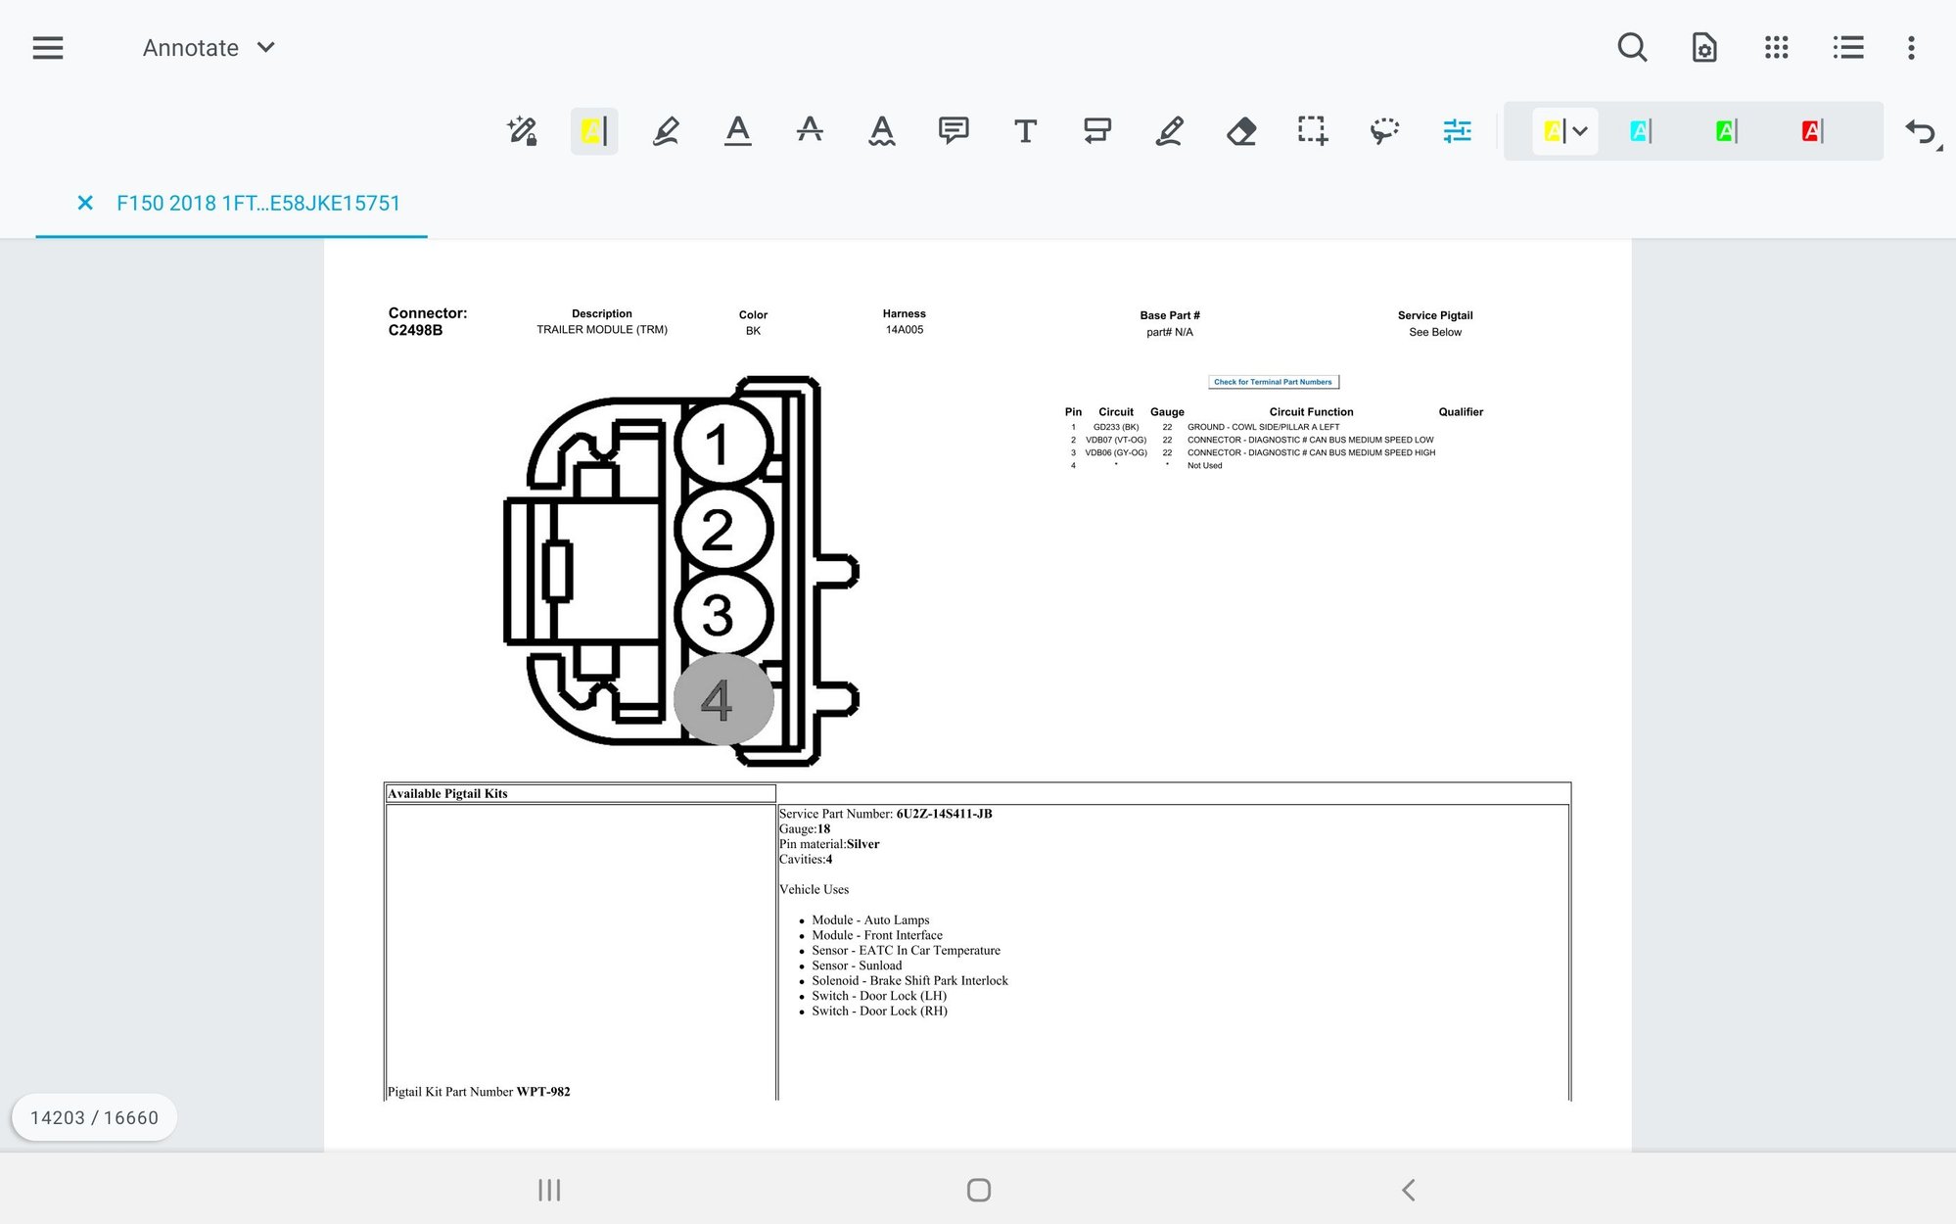Select the underline annotation tool
Image resolution: width=1956 pixels, height=1224 pixels.
pos(738,130)
